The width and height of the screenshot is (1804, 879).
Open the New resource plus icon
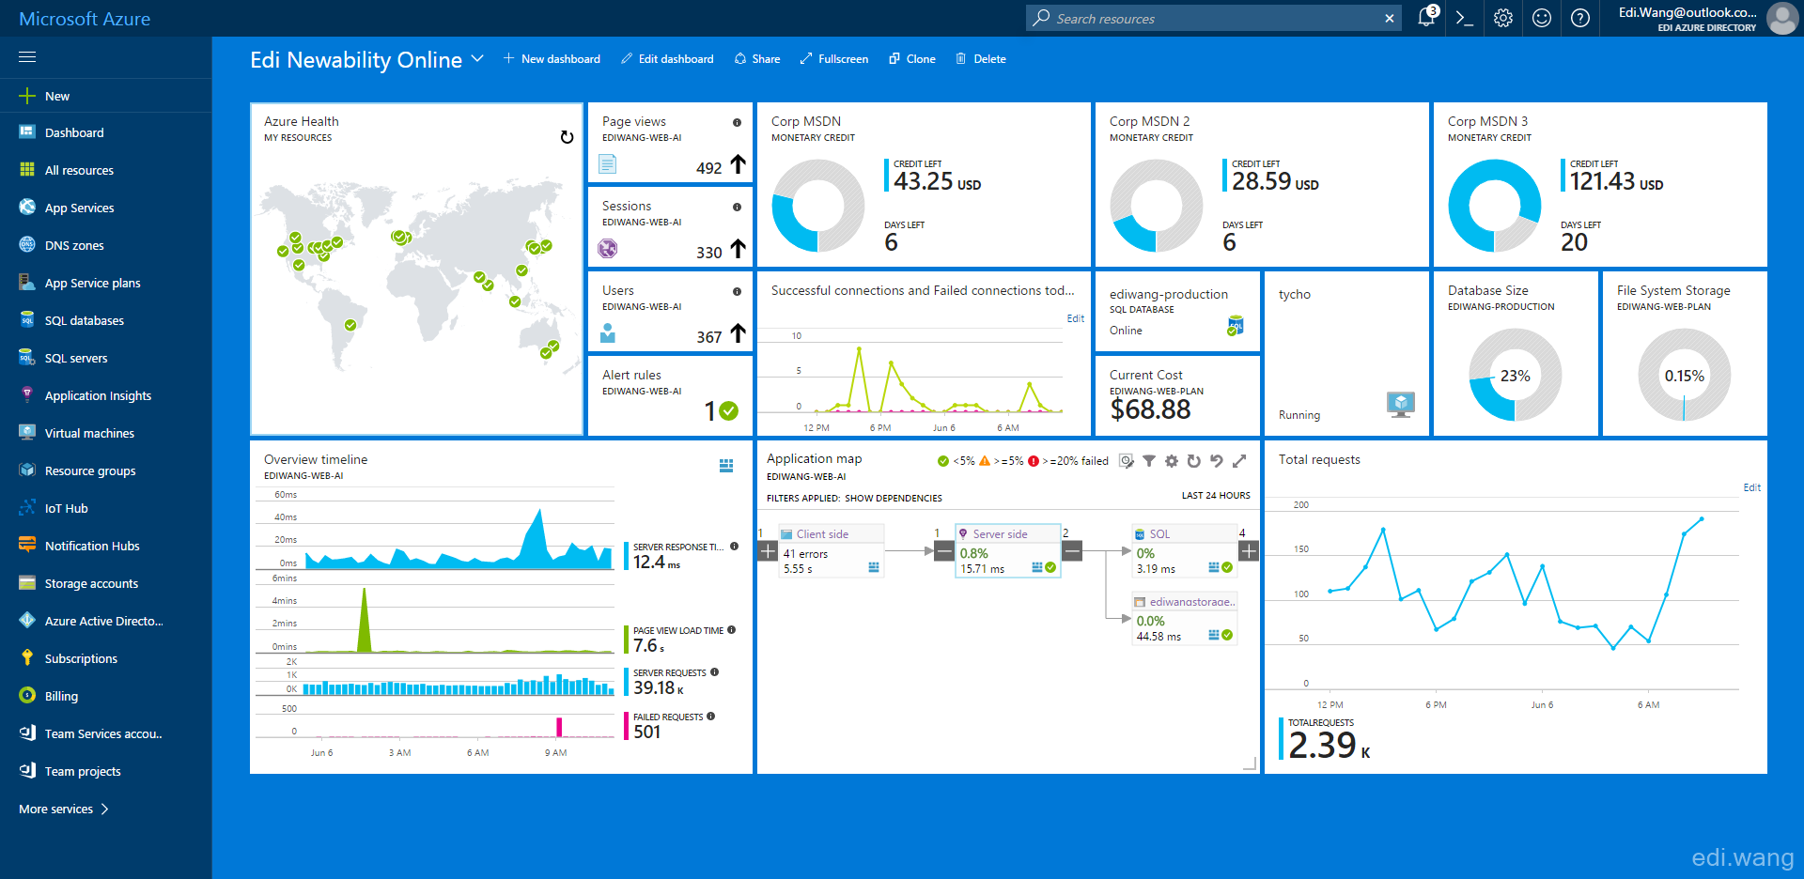pos(27,96)
